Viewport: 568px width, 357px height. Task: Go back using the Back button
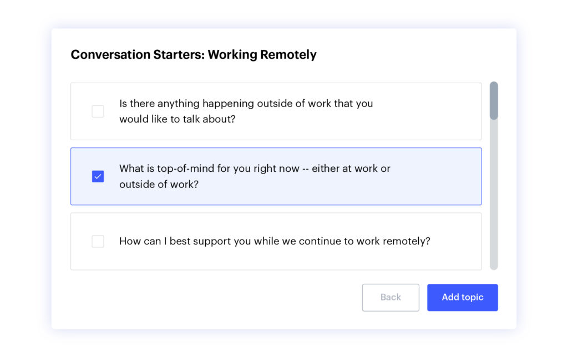(390, 297)
